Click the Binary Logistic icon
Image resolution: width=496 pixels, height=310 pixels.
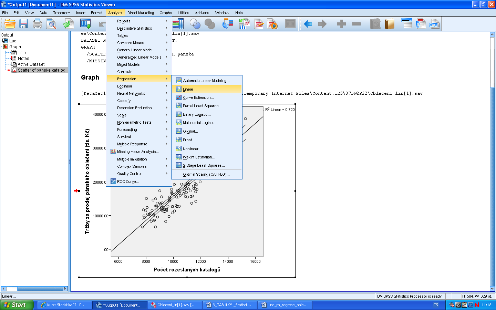click(179, 114)
